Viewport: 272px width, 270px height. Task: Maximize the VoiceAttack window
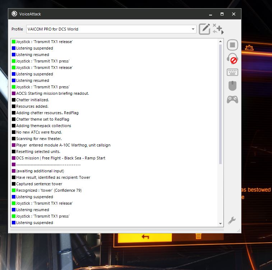pyautogui.click(x=222, y=14)
